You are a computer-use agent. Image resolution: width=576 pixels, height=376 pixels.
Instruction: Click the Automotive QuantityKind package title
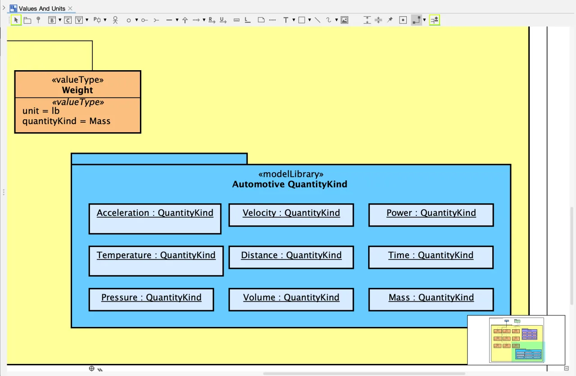click(x=290, y=184)
